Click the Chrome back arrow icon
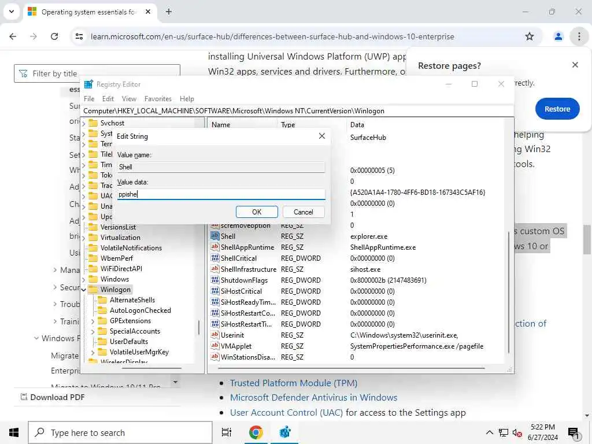Image resolution: width=592 pixels, height=444 pixels. pos(13,36)
